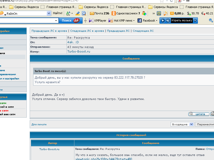The height and width of the screenshot is (160, 214).
Task: Open Turbo-Boost.ru author in message history
Action: click(49, 149)
